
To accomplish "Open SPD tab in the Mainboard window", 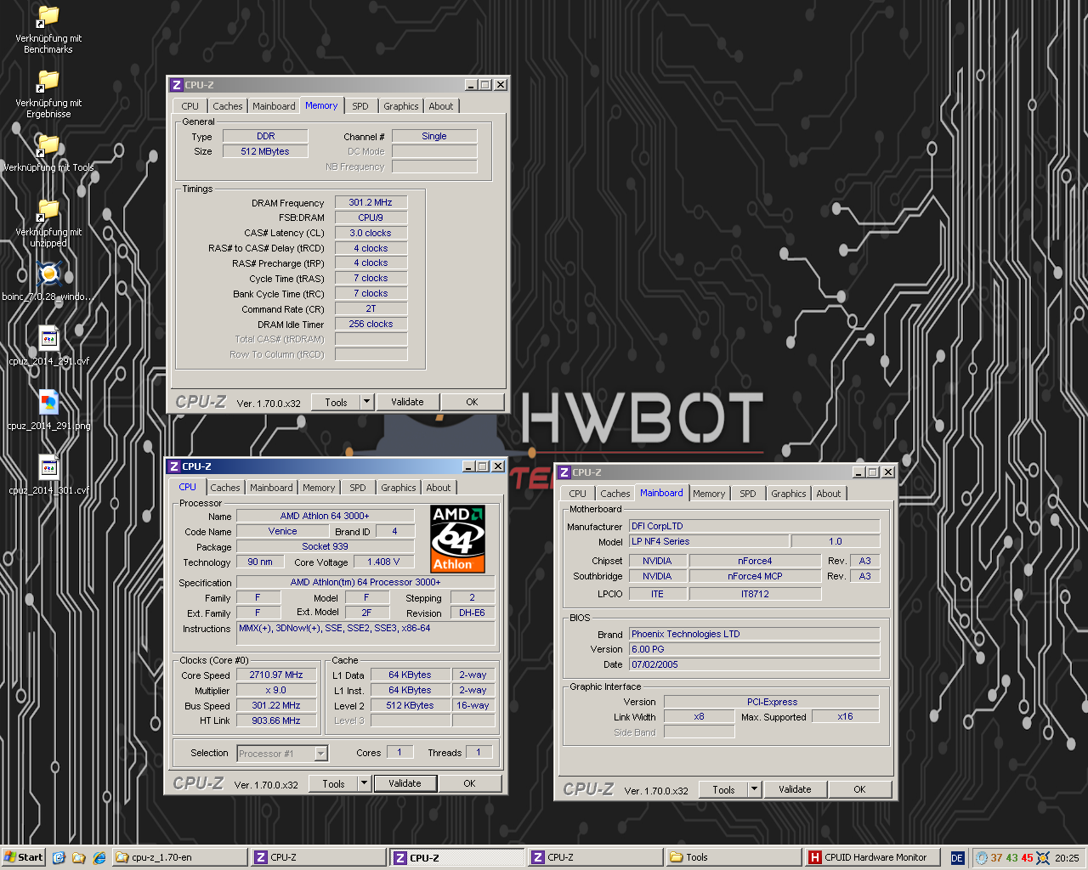I will (748, 494).
